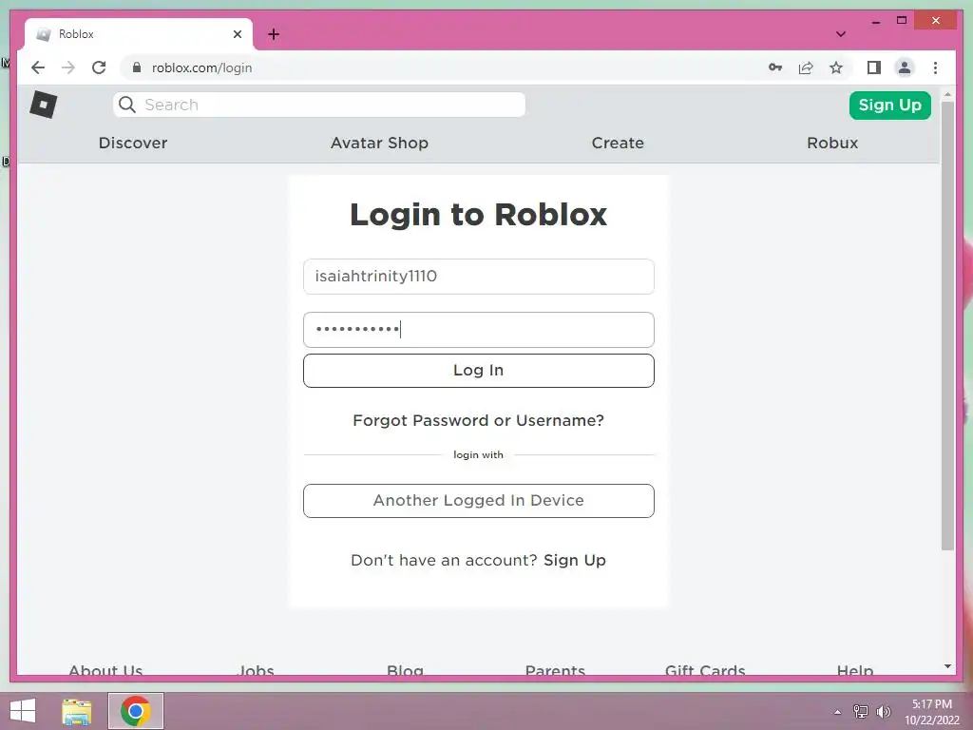Go back with the browser back arrow
This screenshot has width=973, height=730.
click(x=38, y=67)
